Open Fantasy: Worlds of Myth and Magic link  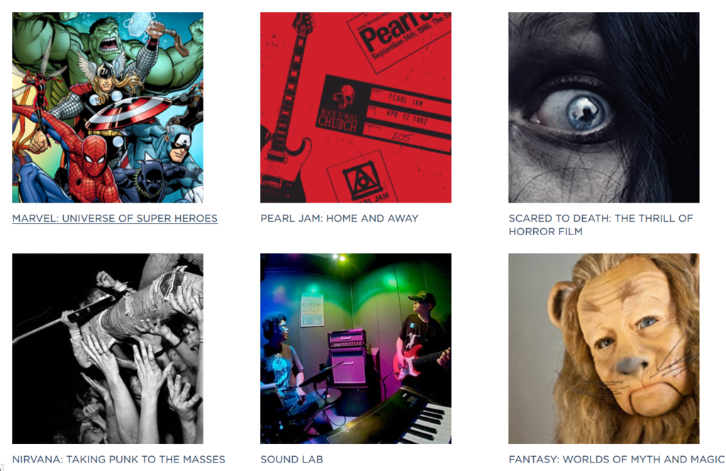pos(617,460)
